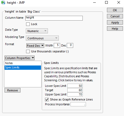Cancel the column info dialog
The image size is (124, 116).
point(115,16)
